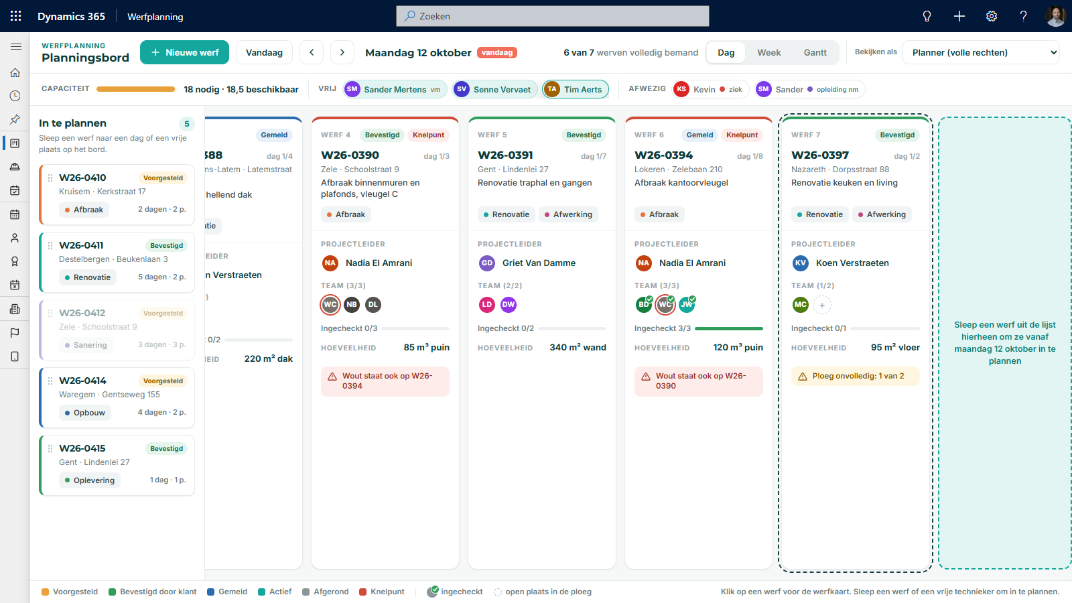
Task: Open the user profile avatar menu
Action: tap(1056, 16)
